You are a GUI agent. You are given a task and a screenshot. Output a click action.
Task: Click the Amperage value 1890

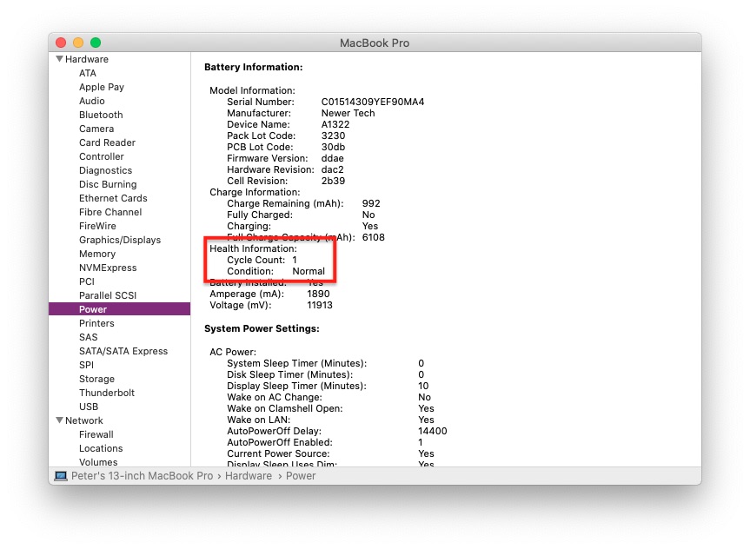pyautogui.click(x=318, y=294)
